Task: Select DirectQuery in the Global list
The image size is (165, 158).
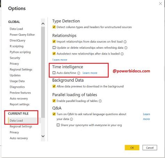Action: coord(17,40)
